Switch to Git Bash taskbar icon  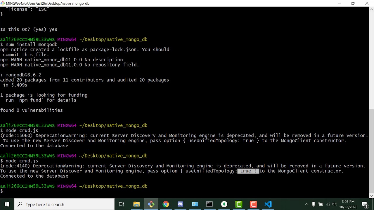[x=151, y=204]
